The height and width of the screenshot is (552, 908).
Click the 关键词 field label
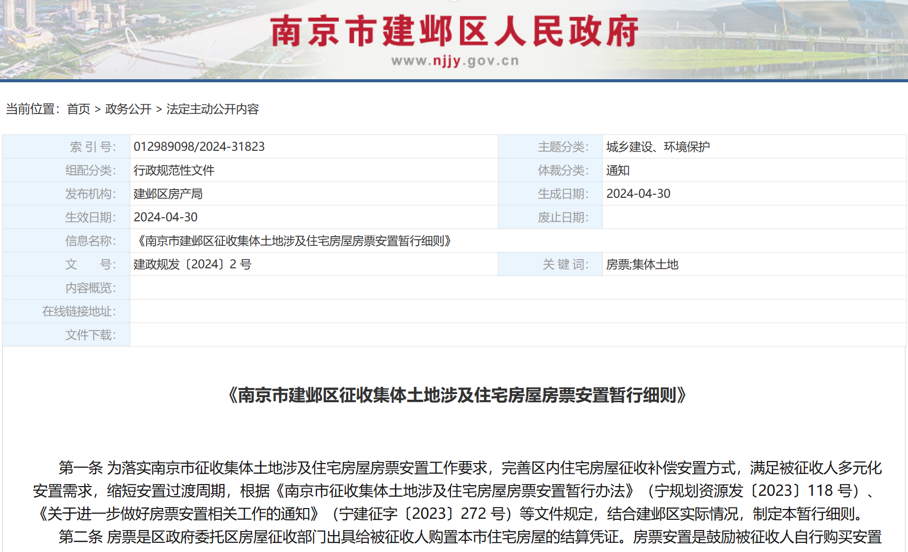click(565, 264)
